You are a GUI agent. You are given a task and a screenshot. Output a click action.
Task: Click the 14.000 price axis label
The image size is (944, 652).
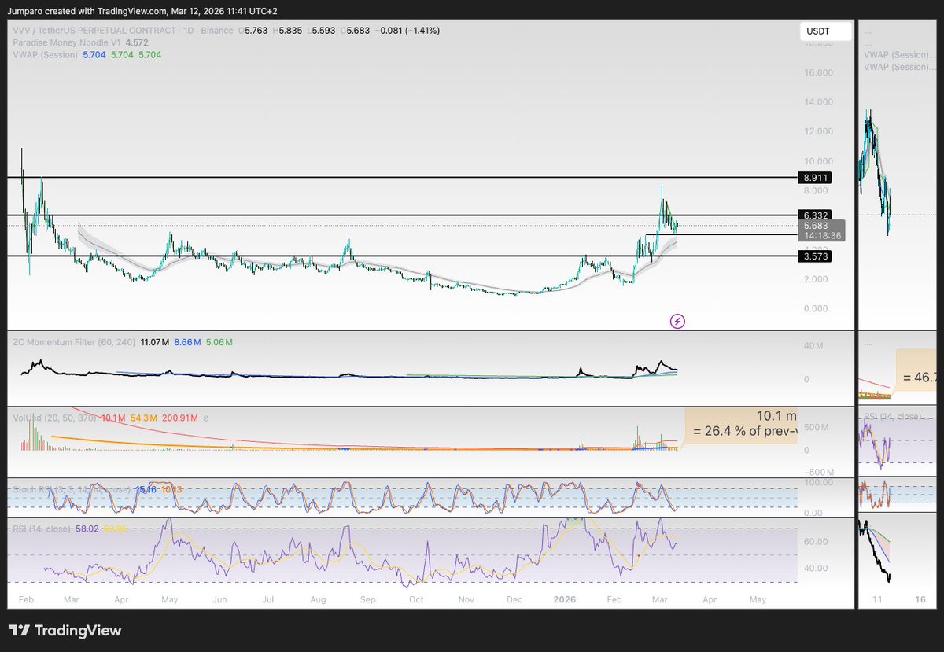[817, 102]
